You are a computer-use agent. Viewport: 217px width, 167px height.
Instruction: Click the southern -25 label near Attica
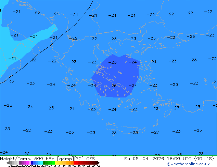point(112,86)
